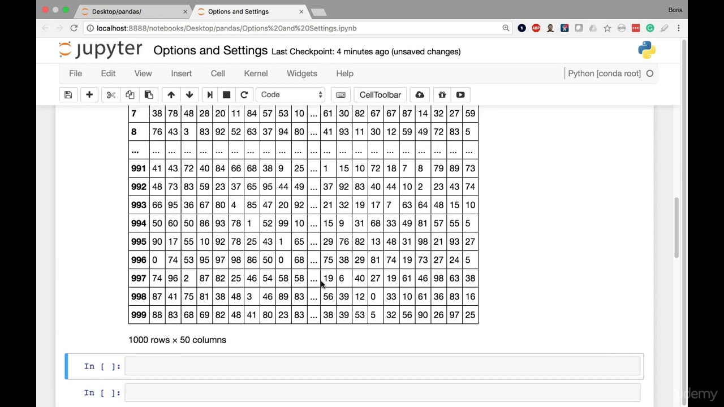Open the Widgets menu

302,73
